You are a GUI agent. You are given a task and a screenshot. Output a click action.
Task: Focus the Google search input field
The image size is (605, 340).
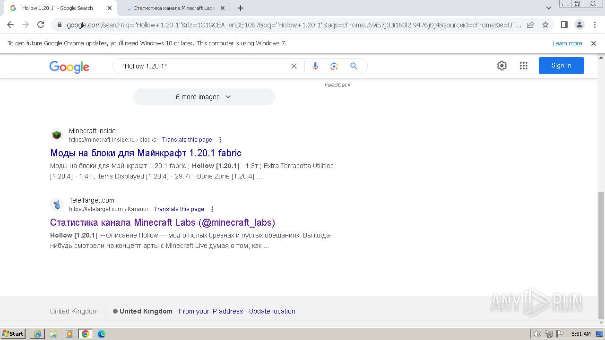[x=203, y=66]
